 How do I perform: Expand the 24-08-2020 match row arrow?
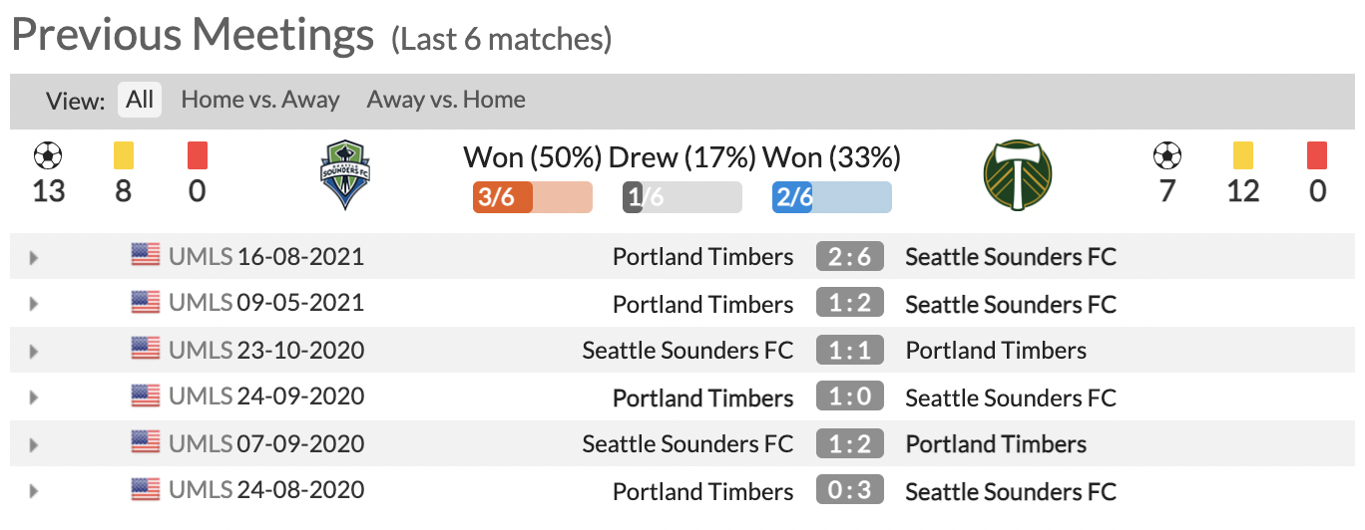[x=34, y=491]
